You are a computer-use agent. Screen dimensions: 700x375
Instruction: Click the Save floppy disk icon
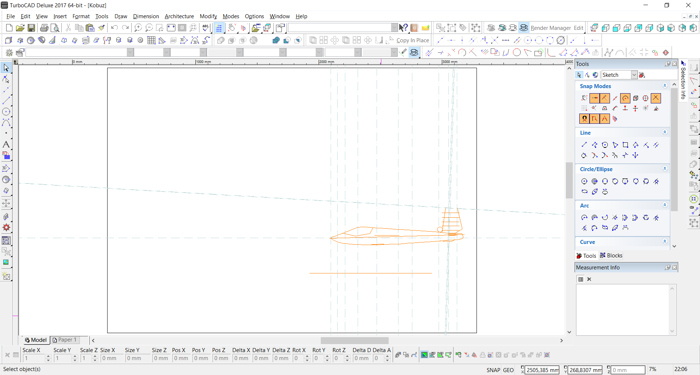pos(31,28)
